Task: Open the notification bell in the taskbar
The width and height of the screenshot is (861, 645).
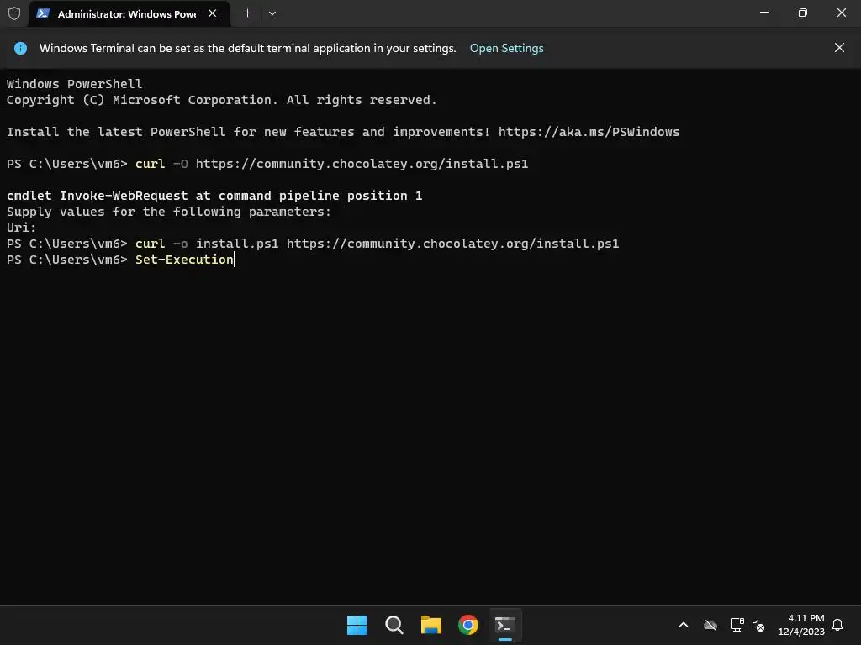Action: pyautogui.click(x=837, y=625)
